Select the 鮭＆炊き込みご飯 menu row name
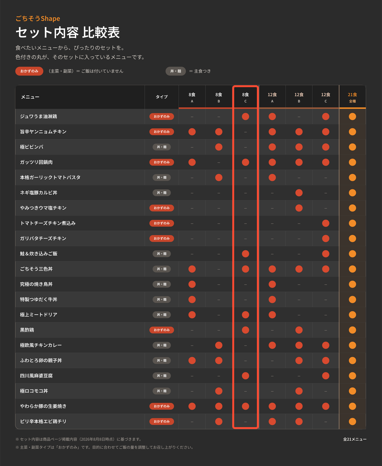382x466 pixels. point(39,254)
